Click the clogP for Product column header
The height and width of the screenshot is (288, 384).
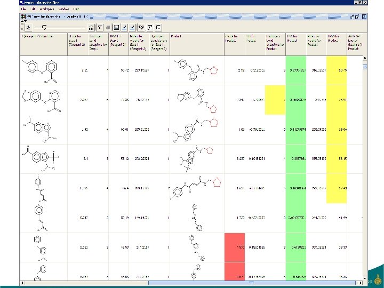point(235,44)
